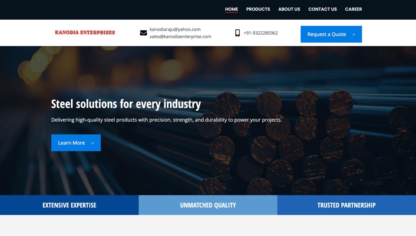Open the About Us menu item
The image size is (416, 236).
pyautogui.click(x=289, y=9)
